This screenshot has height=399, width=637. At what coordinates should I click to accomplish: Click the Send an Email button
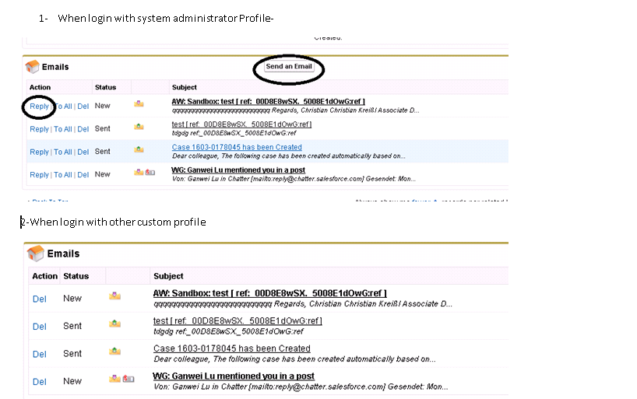(x=289, y=67)
